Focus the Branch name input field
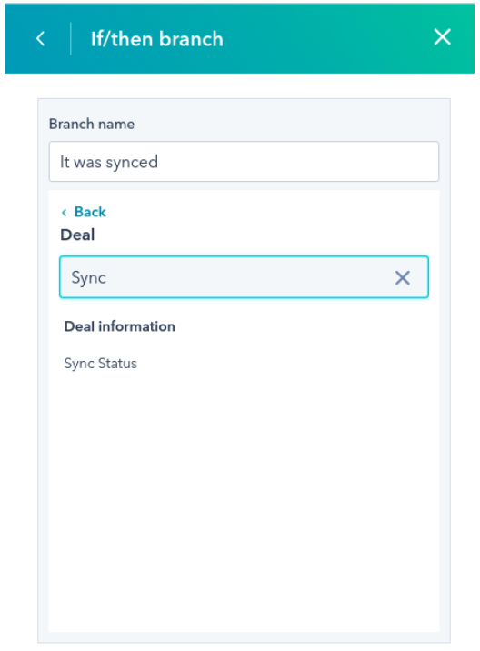480x651 pixels. pos(244,162)
